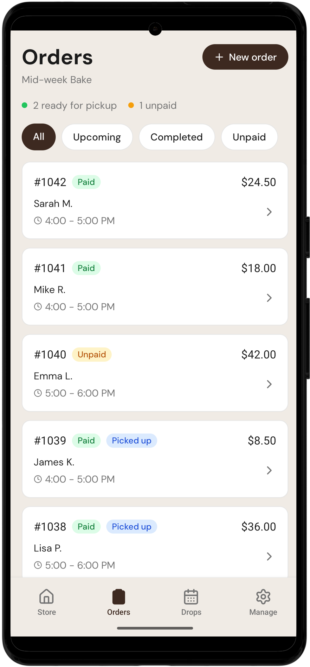
Task: Enable the Unpaid filter chip
Action: [x=249, y=137]
